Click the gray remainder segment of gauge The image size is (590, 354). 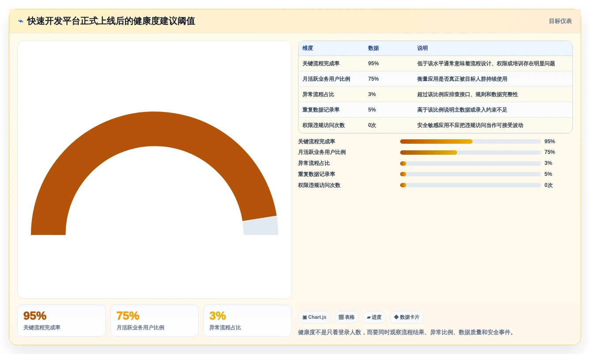pyautogui.click(x=261, y=226)
